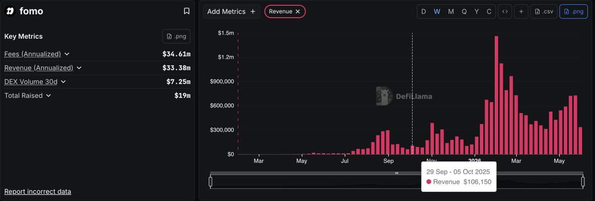Viewport: 595px width, 201px height.
Task: Click the 2026 x-axis label
Action: coord(475,160)
